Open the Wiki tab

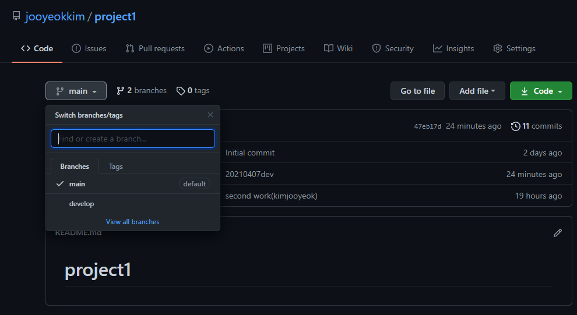pos(338,48)
